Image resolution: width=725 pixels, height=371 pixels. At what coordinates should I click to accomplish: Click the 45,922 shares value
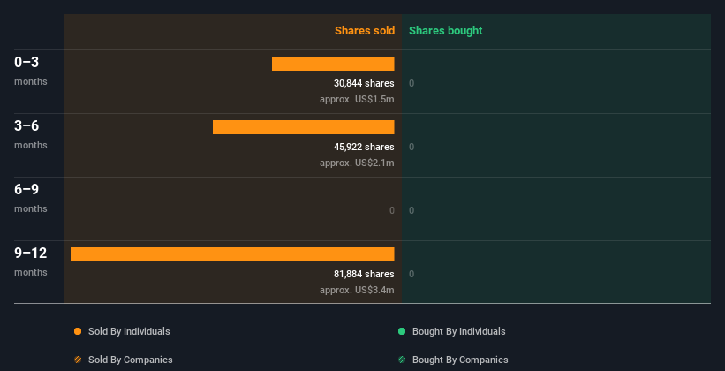[x=364, y=147]
